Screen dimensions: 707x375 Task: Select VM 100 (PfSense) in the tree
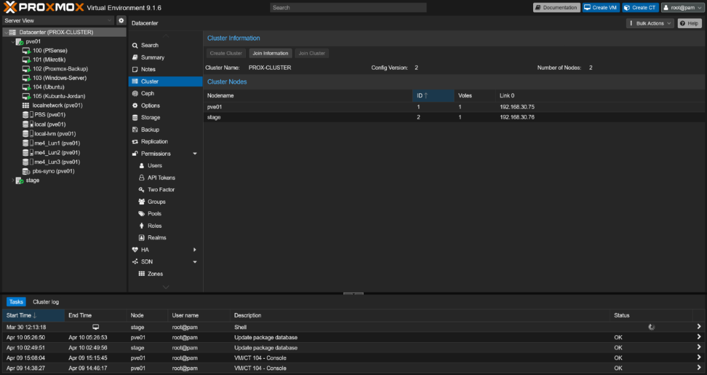(50, 50)
